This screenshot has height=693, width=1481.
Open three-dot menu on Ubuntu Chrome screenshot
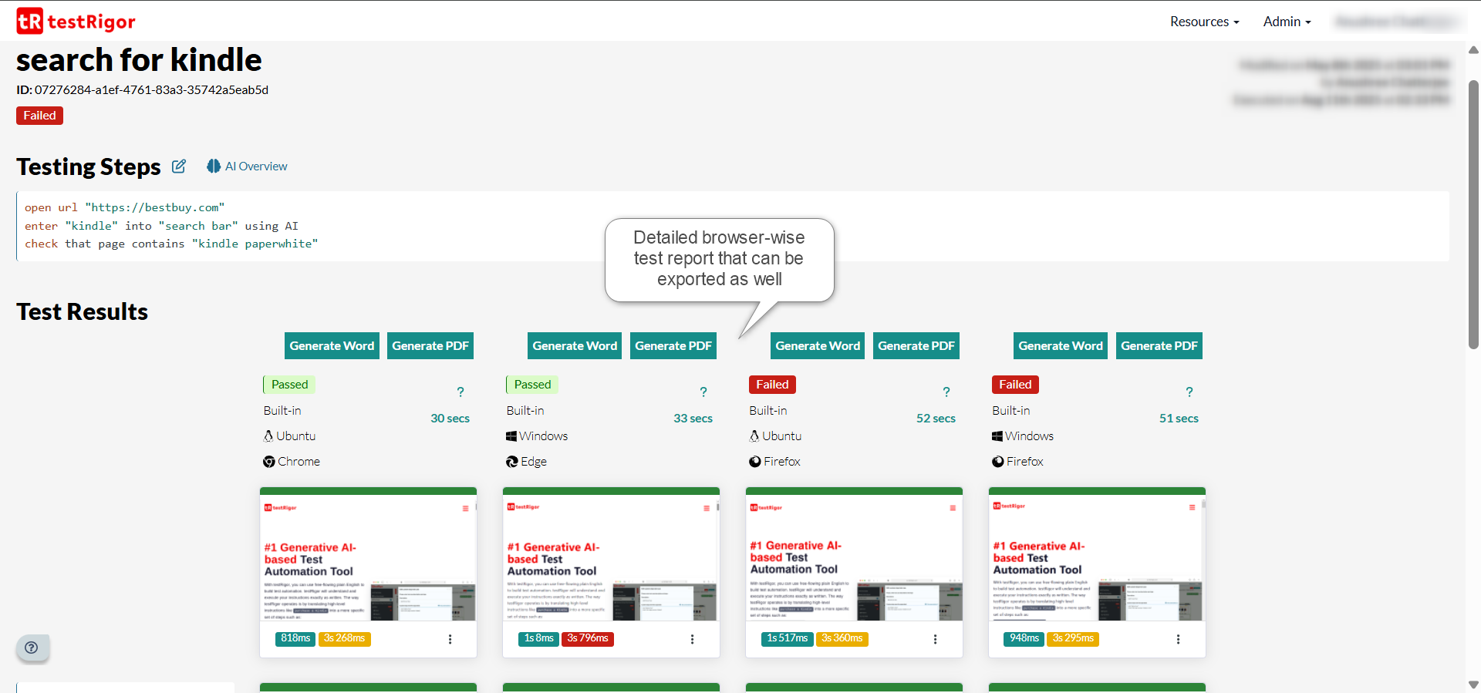click(450, 639)
